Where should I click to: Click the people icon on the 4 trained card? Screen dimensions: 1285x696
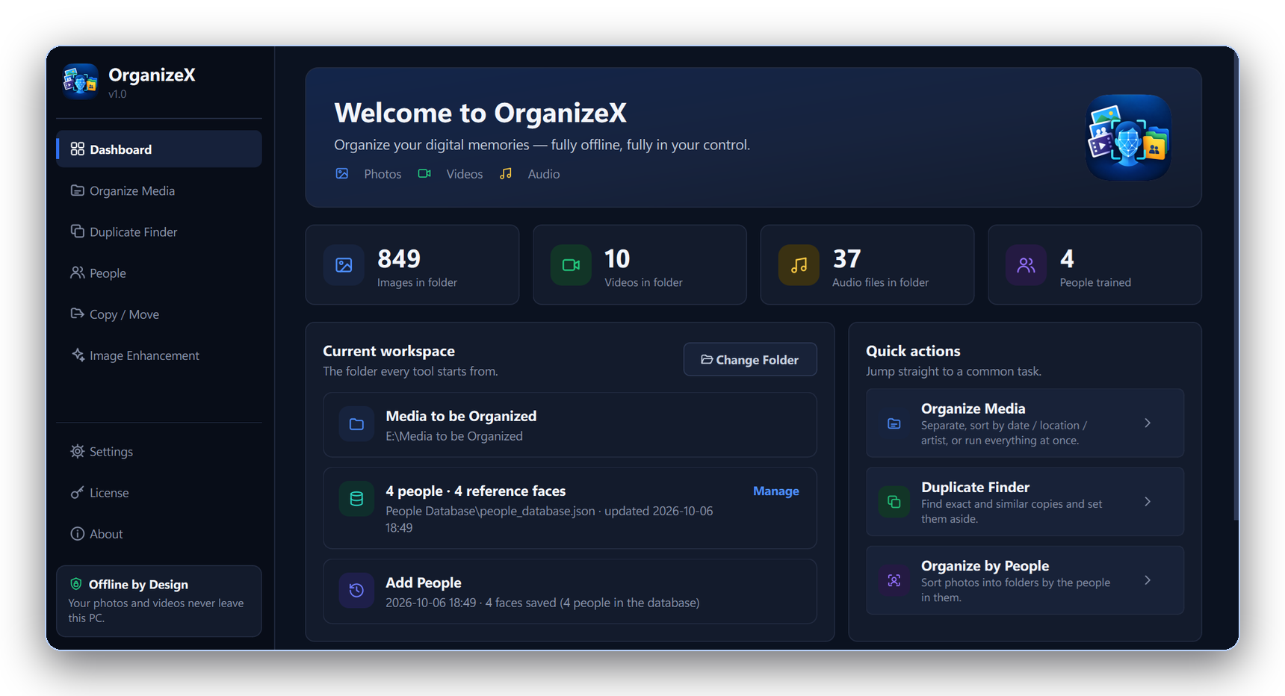click(1026, 265)
